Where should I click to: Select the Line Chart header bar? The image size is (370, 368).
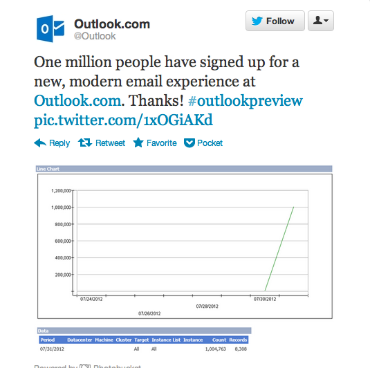point(184,169)
